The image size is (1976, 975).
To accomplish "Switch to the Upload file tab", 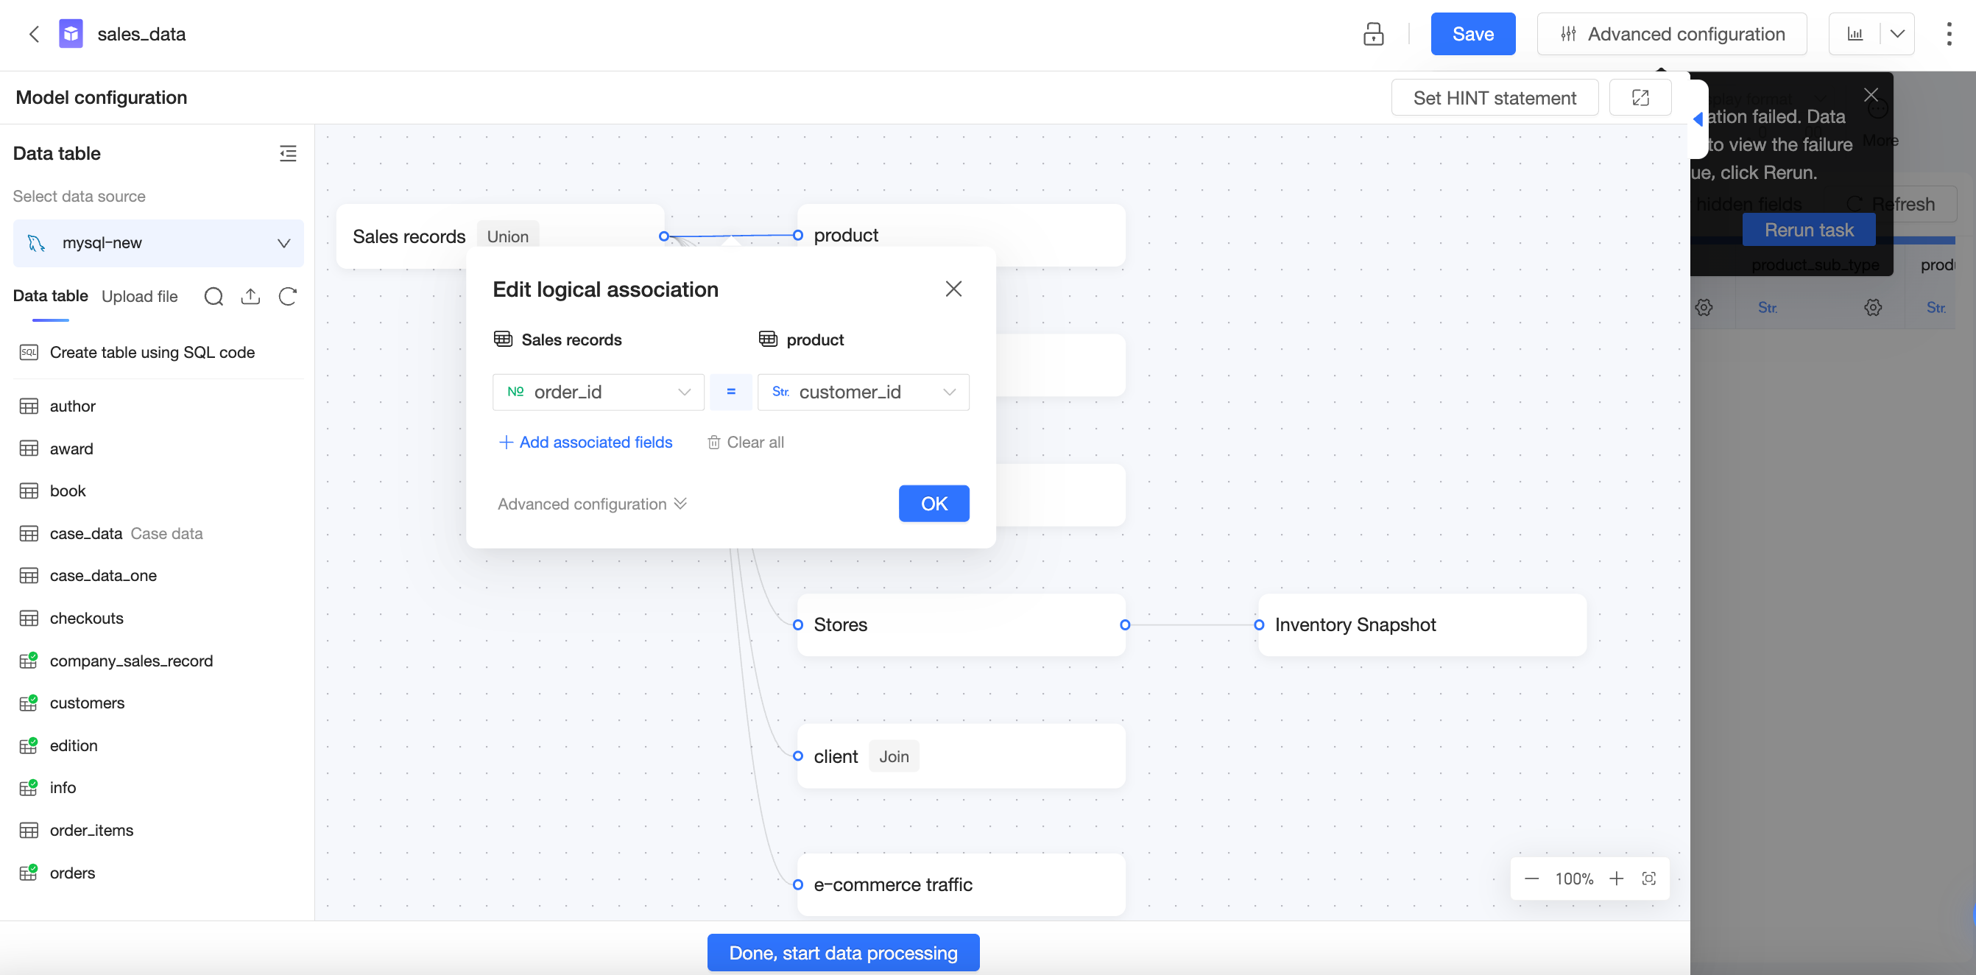I will 140,296.
